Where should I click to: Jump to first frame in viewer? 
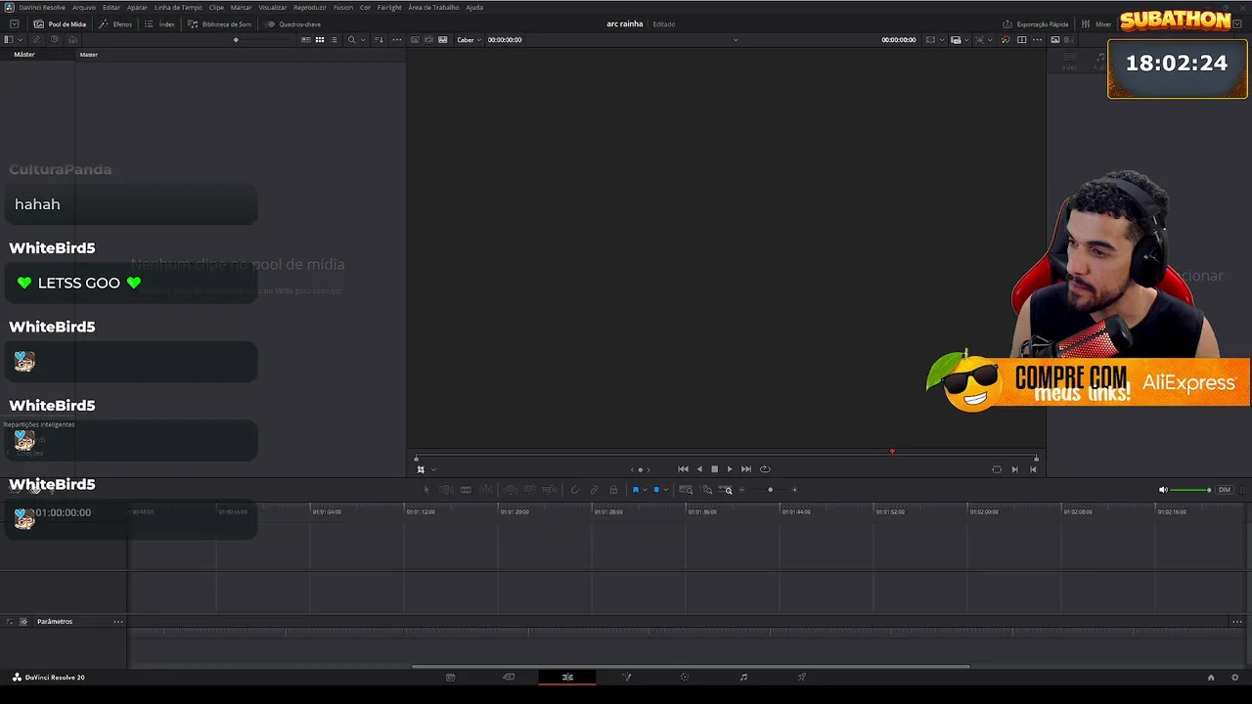click(683, 469)
